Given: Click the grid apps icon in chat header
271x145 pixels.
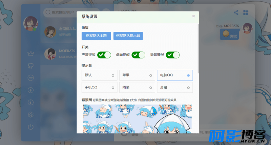Looking at the screenshot, I should point(246,12).
